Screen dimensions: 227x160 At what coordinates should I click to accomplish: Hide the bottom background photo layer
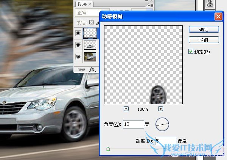78,57
